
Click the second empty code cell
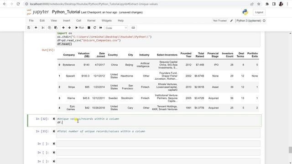point(158,153)
